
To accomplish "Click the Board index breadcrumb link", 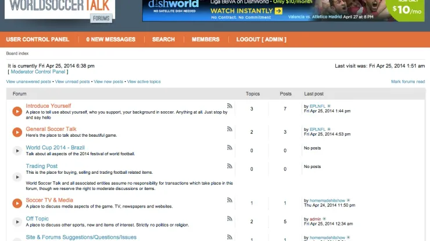I will pyautogui.click(x=17, y=53).
